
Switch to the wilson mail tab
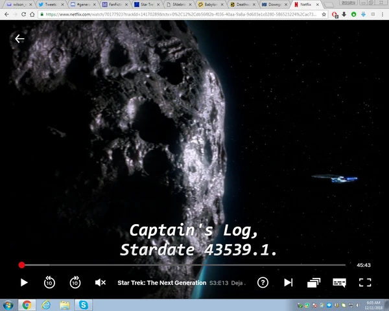(x=19, y=5)
